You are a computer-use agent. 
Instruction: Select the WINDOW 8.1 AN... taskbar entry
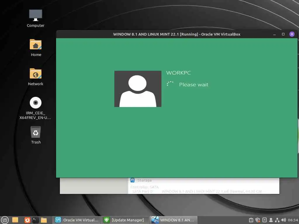(173, 220)
